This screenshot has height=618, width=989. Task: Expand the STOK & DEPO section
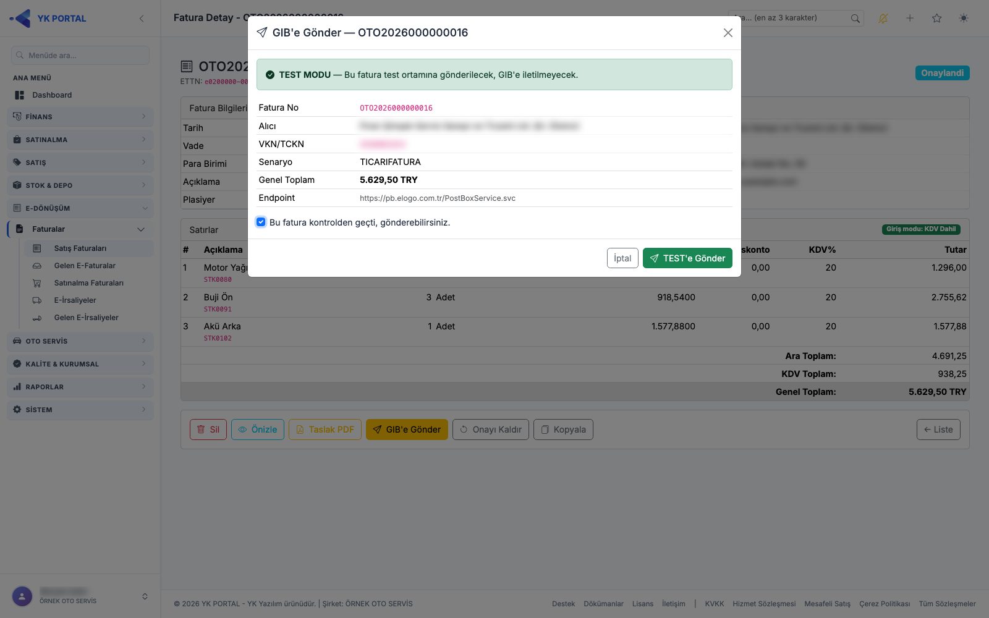point(80,185)
